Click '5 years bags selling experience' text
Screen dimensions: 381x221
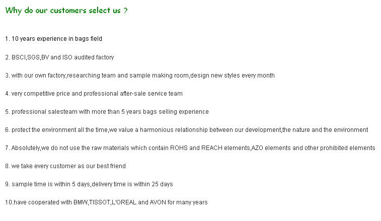[165, 112]
